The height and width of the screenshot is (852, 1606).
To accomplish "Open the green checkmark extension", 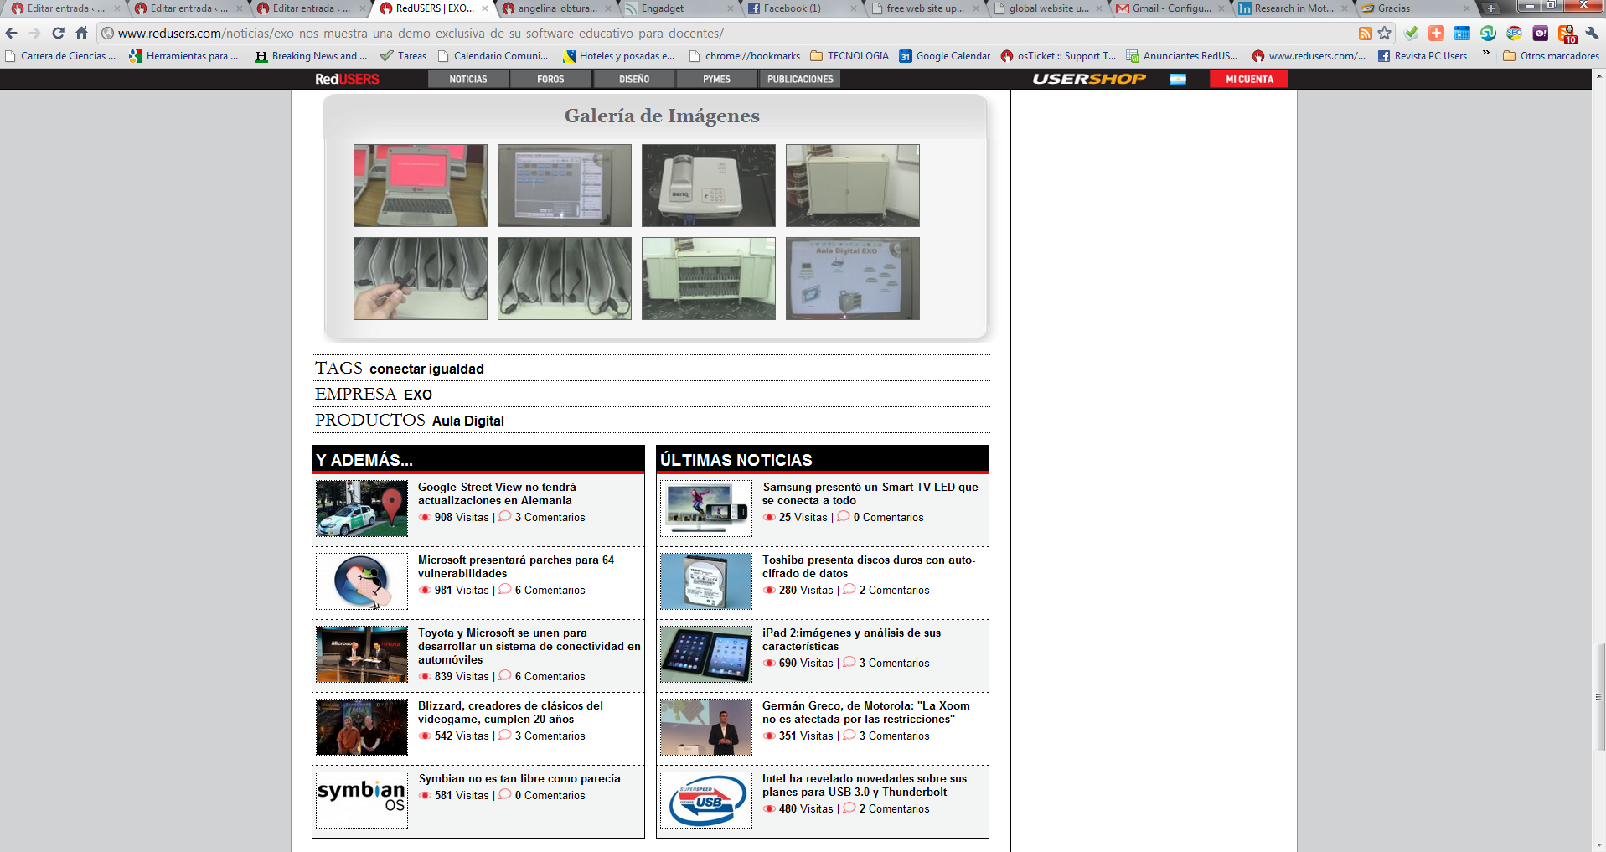I will tap(1412, 34).
